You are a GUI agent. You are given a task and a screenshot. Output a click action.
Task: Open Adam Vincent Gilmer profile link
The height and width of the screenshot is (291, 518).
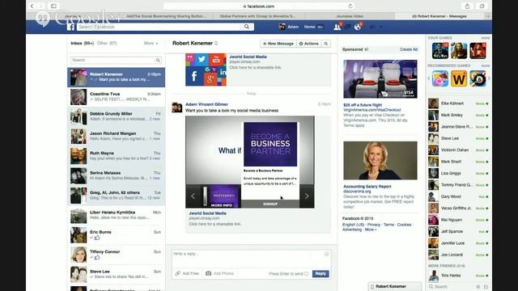(206, 104)
